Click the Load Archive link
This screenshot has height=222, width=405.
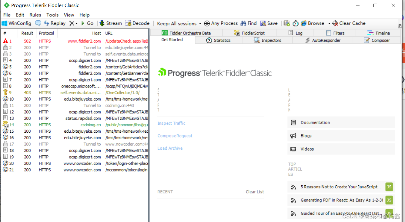pos(170,148)
